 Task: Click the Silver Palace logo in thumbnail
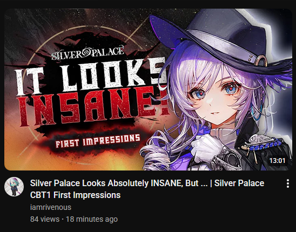click(x=88, y=53)
